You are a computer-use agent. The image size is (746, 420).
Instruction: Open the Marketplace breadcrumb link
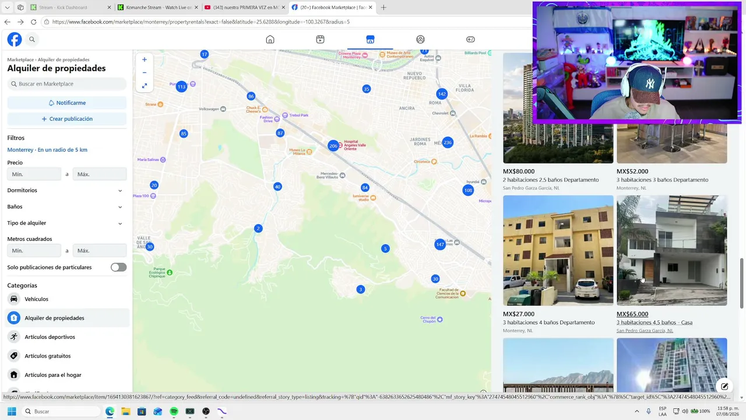tap(20, 60)
